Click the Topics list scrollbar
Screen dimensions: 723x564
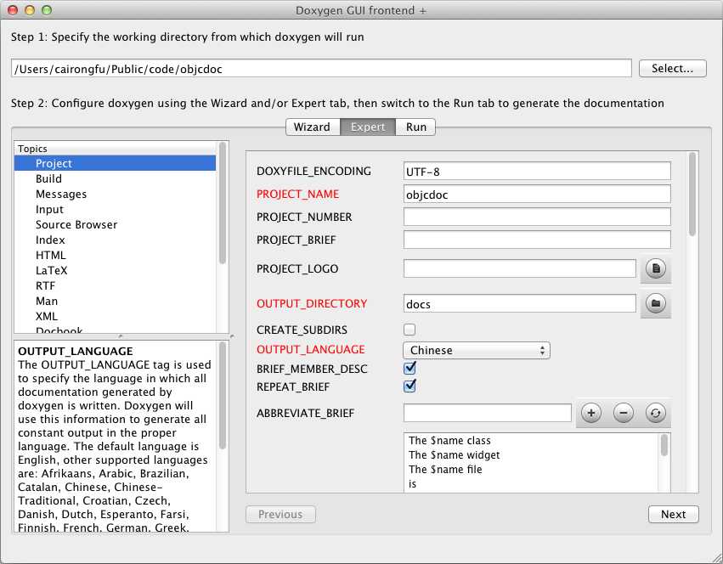pyautogui.click(x=223, y=203)
